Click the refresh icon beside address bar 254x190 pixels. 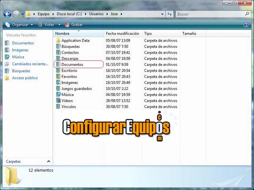170,14
